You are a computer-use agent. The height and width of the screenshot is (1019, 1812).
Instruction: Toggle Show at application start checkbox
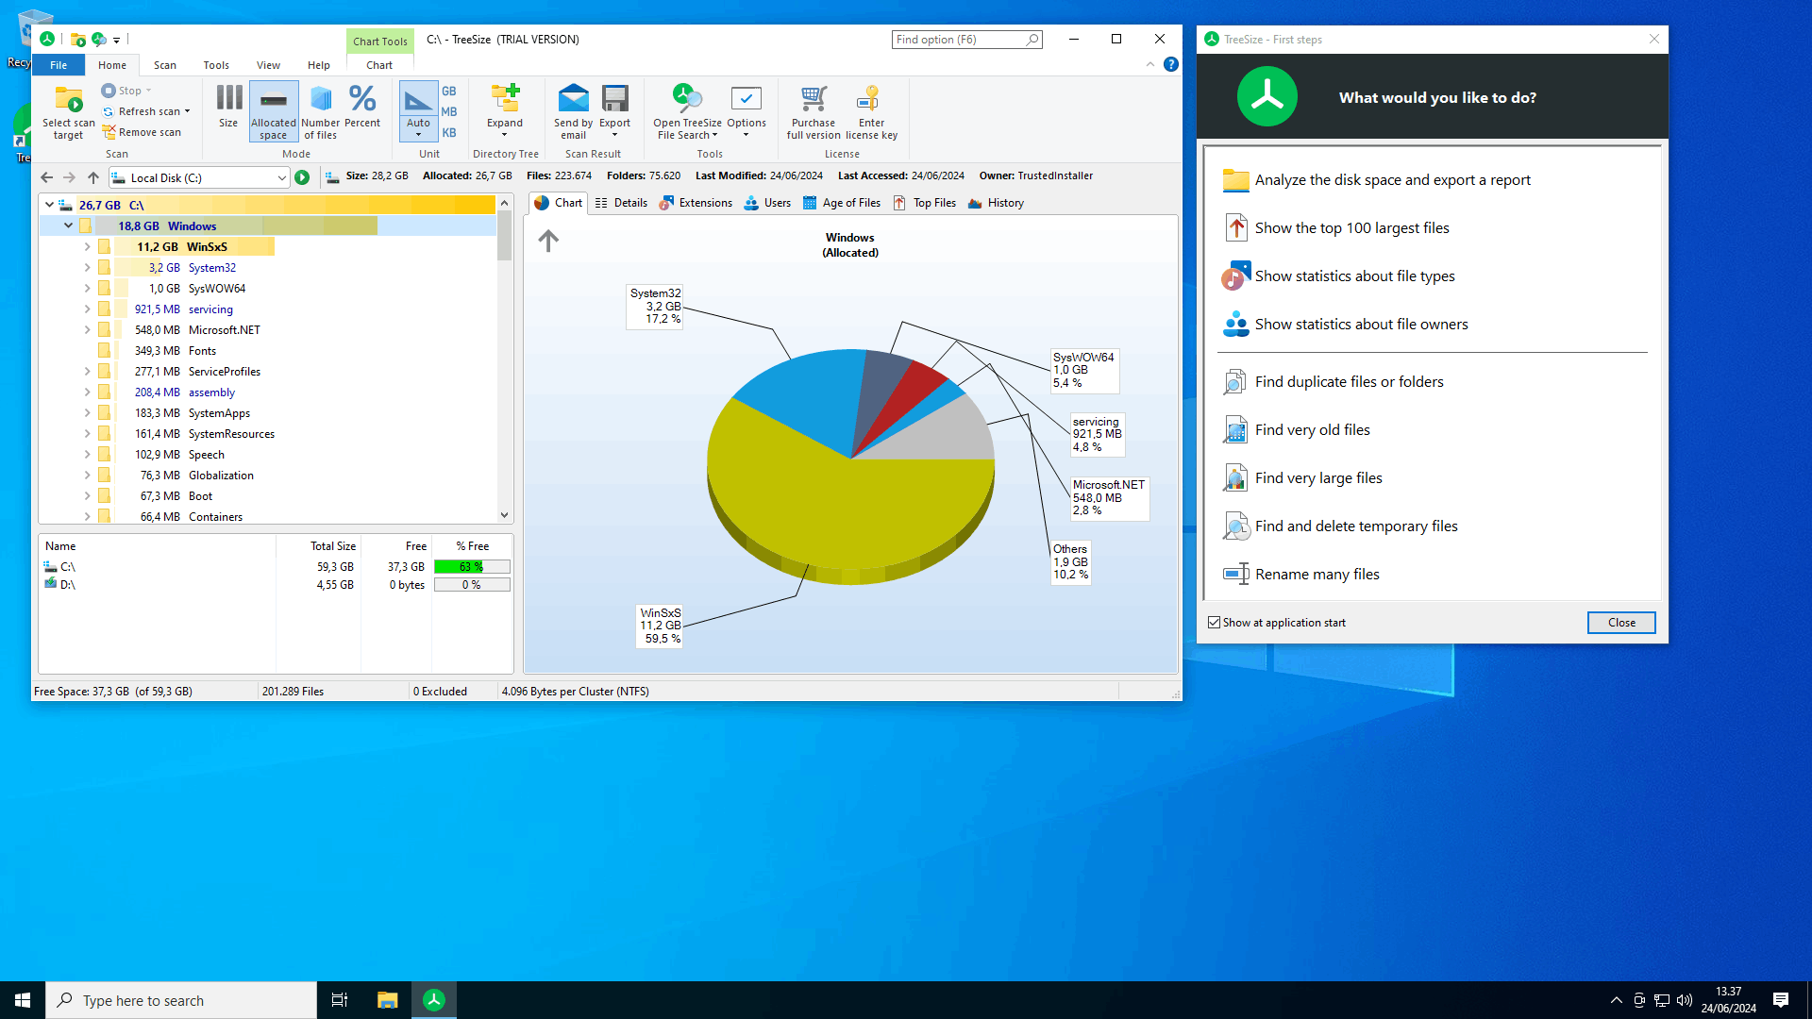tap(1214, 623)
